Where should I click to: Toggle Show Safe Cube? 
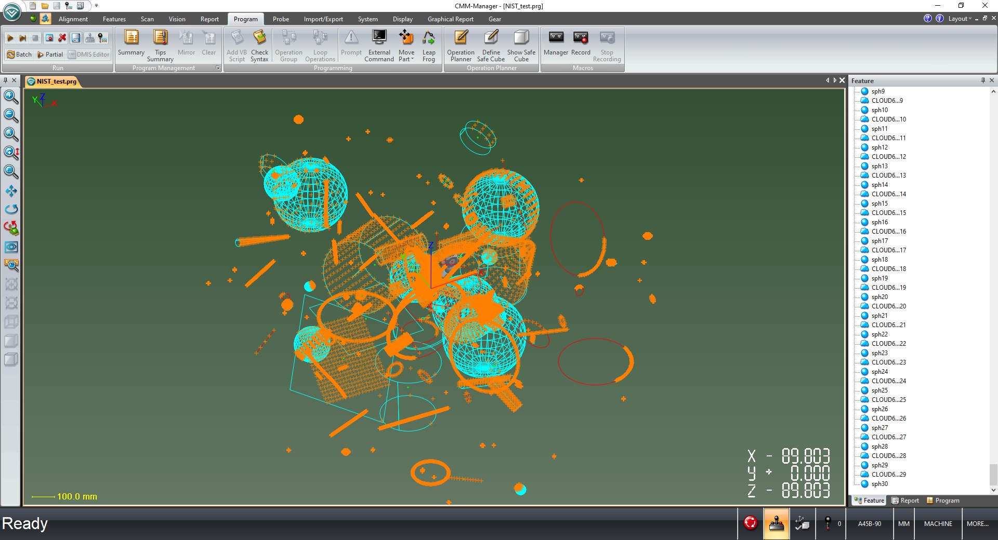tap(521, 46)
